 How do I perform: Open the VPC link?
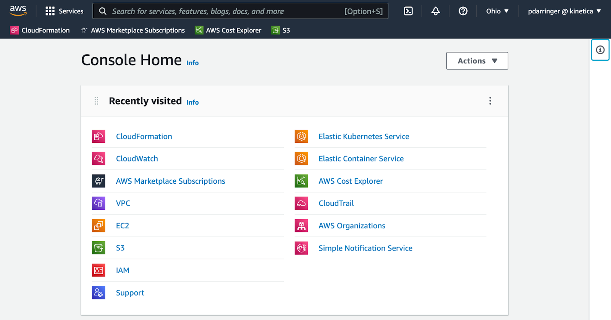point(123,203)
